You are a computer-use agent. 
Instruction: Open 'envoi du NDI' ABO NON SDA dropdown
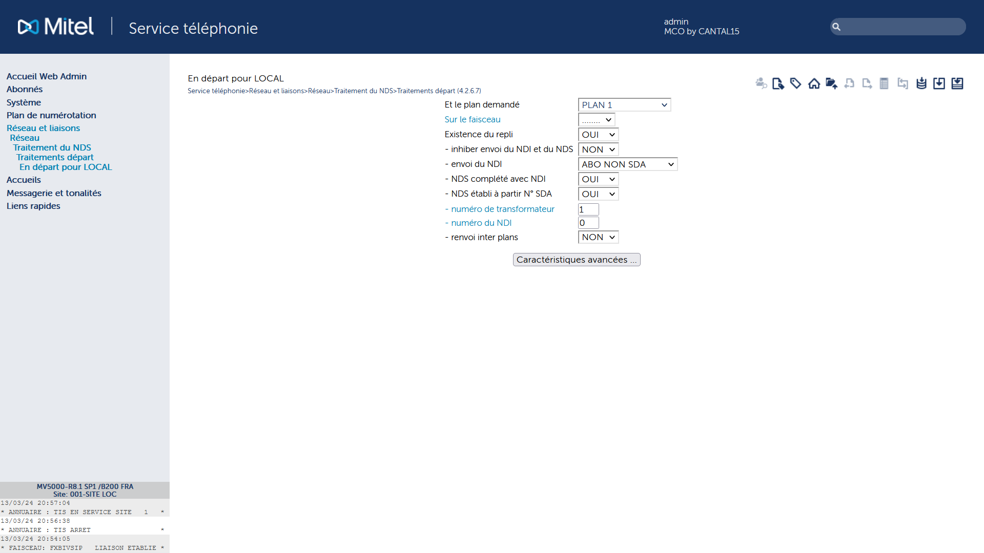pyautogui.click(x=628, y=164)
